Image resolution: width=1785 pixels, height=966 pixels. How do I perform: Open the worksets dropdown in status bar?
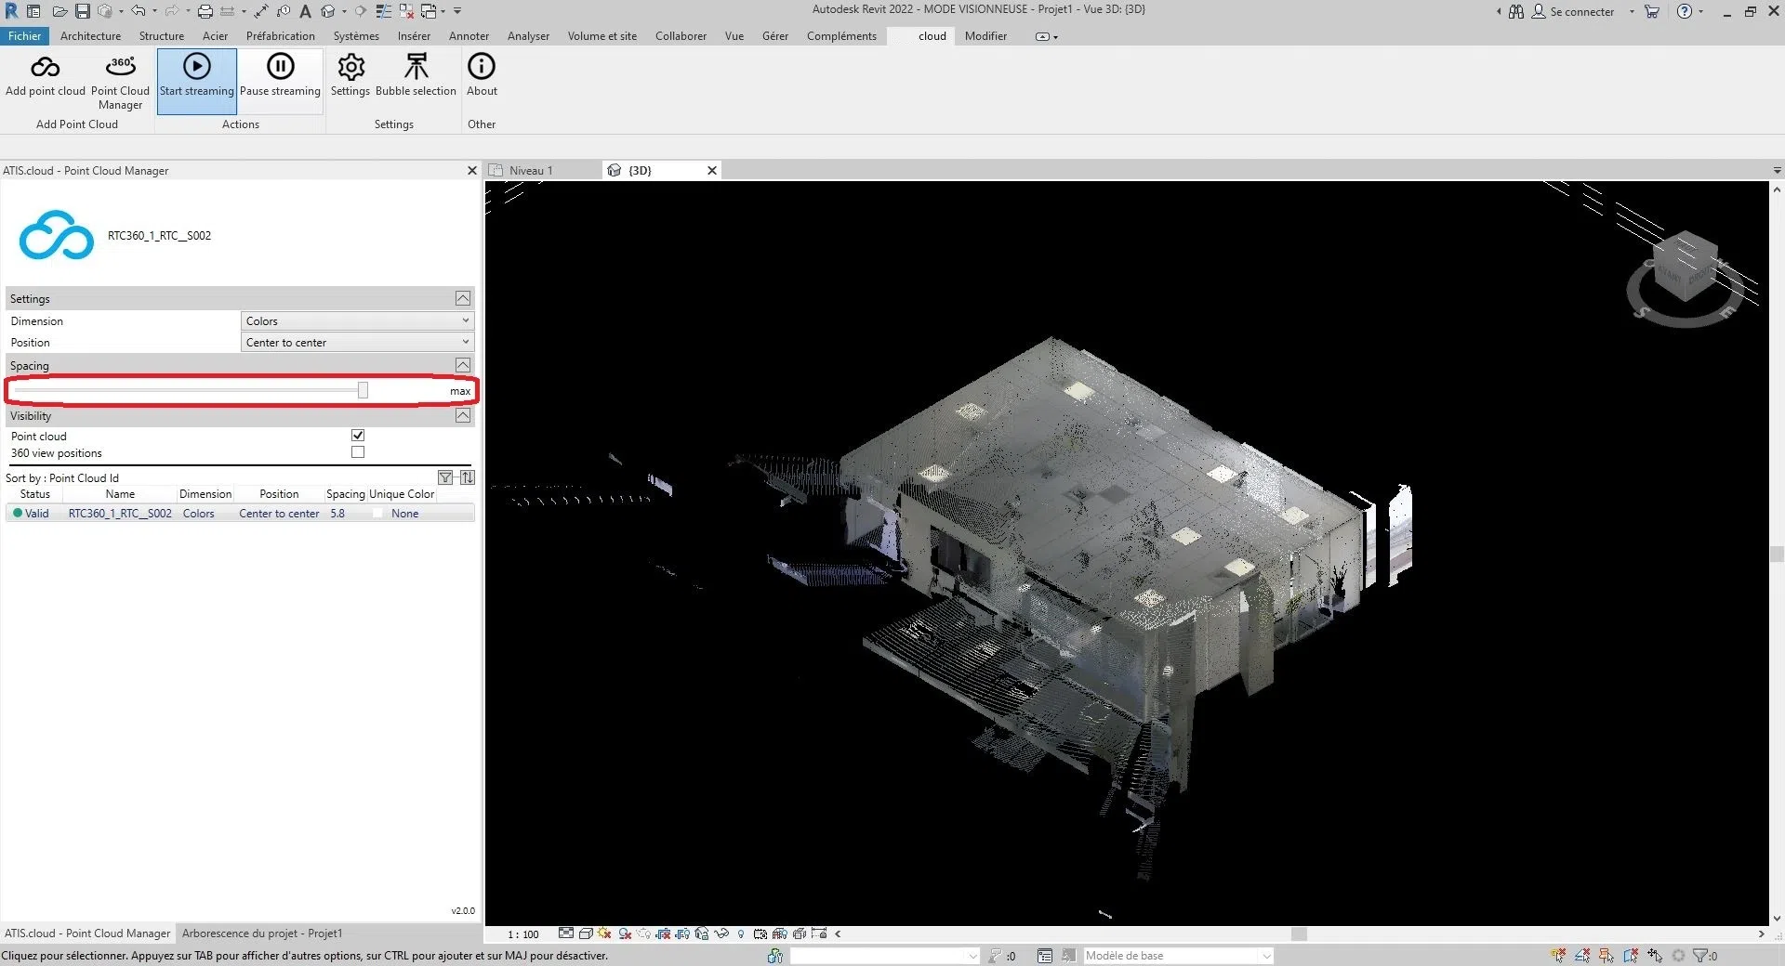pyautogui.click(x=884, y=955)
